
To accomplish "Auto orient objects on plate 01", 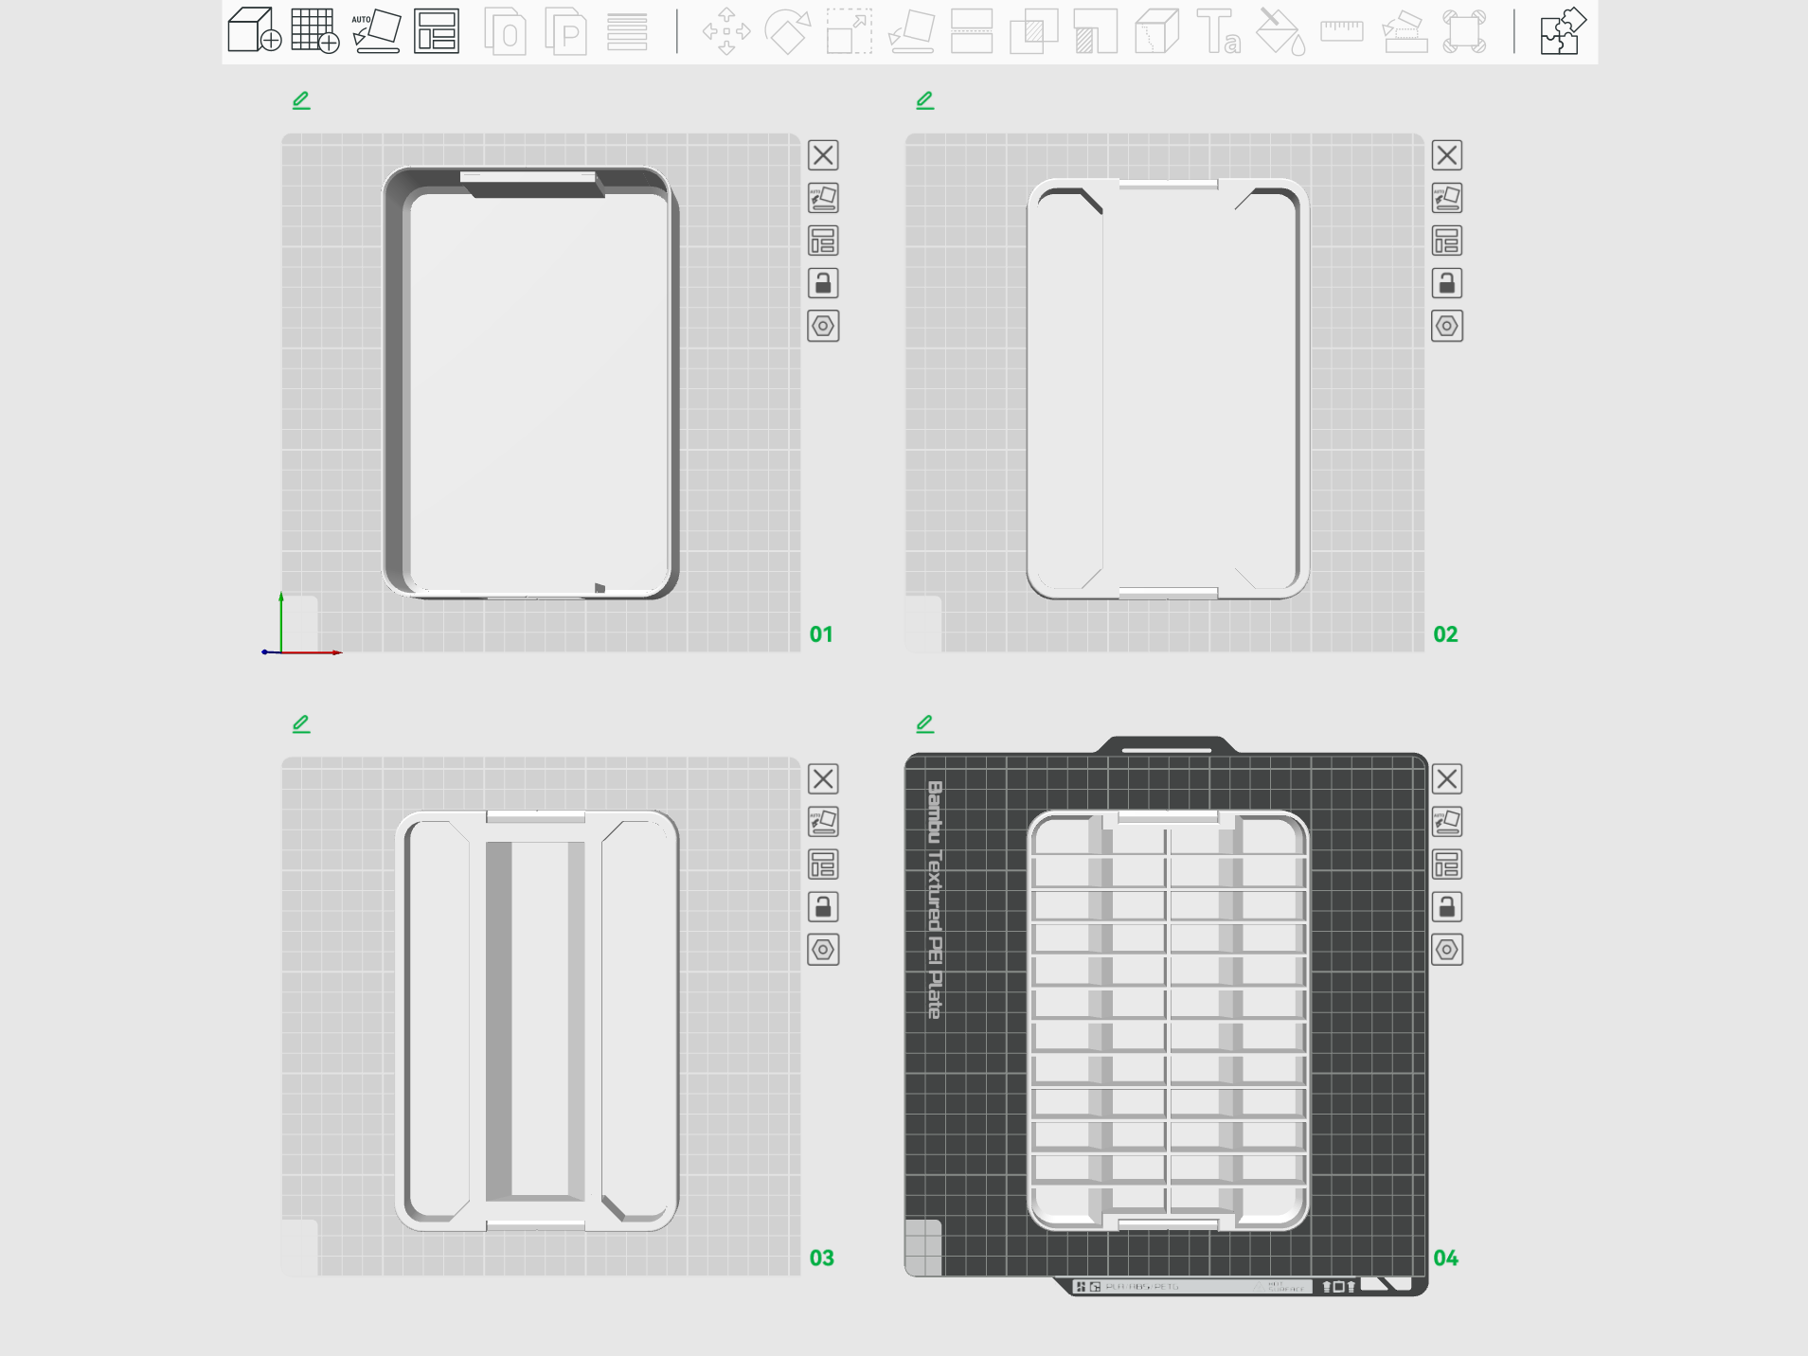I will tap(823, 198).
